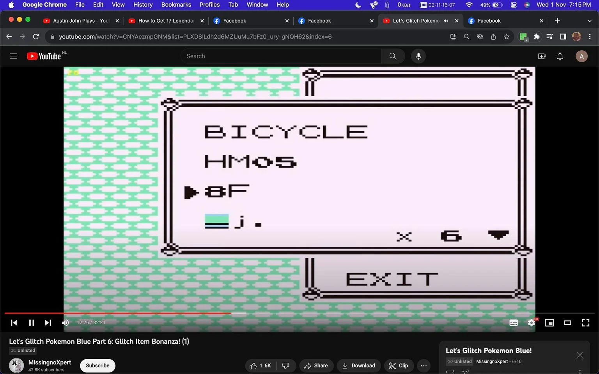
Task: Enable miniplayer mode icon
Action: click(549, 323)
